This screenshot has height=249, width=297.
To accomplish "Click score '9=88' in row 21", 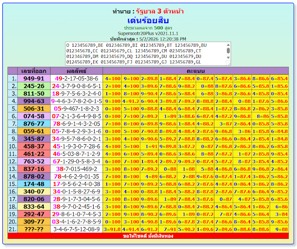I will (279, 229).
